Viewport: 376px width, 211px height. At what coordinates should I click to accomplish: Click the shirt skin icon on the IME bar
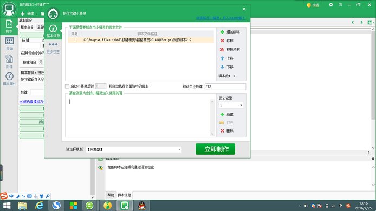coord(42,196)
